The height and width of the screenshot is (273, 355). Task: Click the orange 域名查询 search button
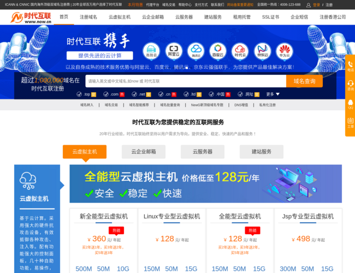tap(305, 81)
